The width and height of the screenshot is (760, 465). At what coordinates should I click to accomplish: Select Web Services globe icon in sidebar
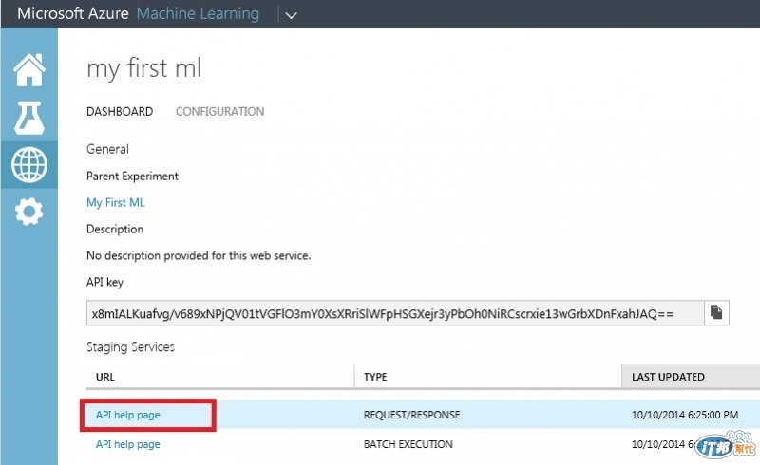pos(29,165)
